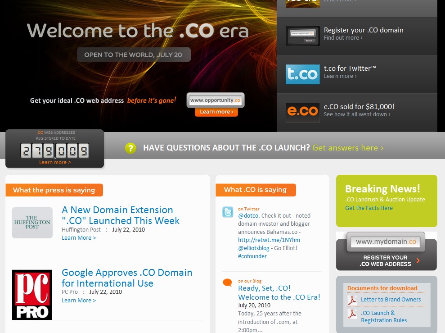
Task: Open the retwt.me/1NYhm link
Action: [x=269, y=240]
